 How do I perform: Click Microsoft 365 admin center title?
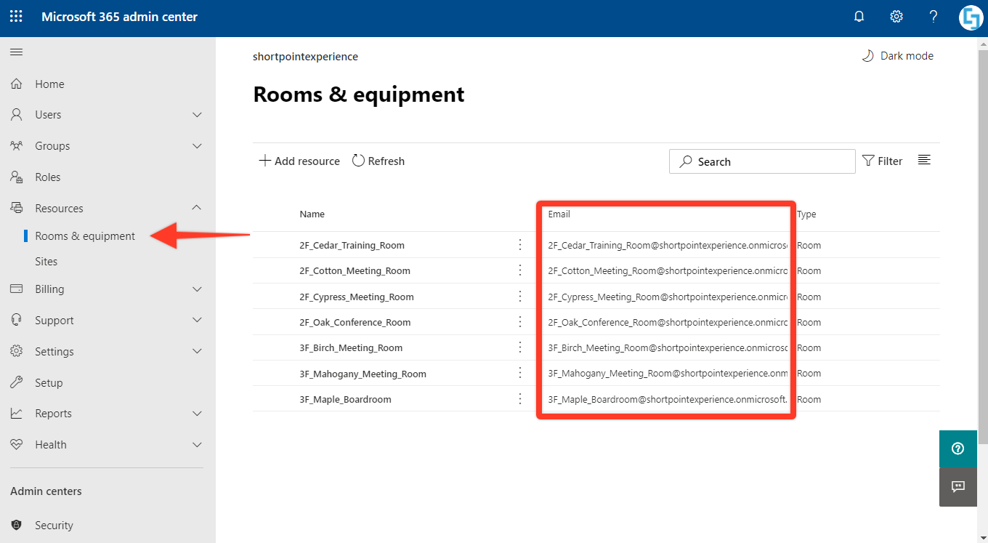[x=119, y=17]
